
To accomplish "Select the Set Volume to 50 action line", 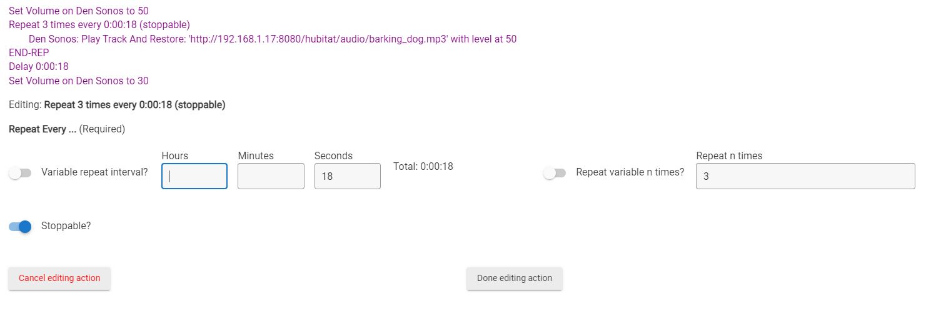I will point(79,11).
